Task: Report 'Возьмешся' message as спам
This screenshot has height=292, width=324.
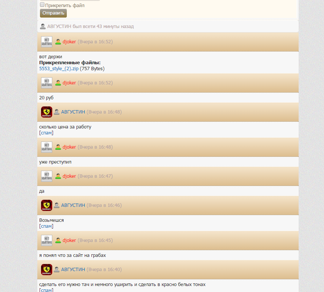Action: click(x=46, y=226)
